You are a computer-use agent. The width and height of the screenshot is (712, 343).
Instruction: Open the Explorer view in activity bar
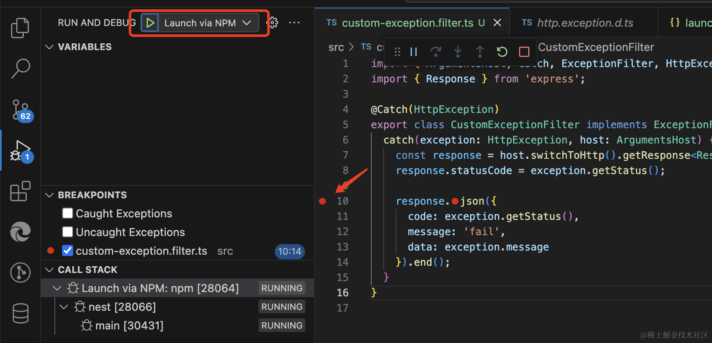(20, 28)
